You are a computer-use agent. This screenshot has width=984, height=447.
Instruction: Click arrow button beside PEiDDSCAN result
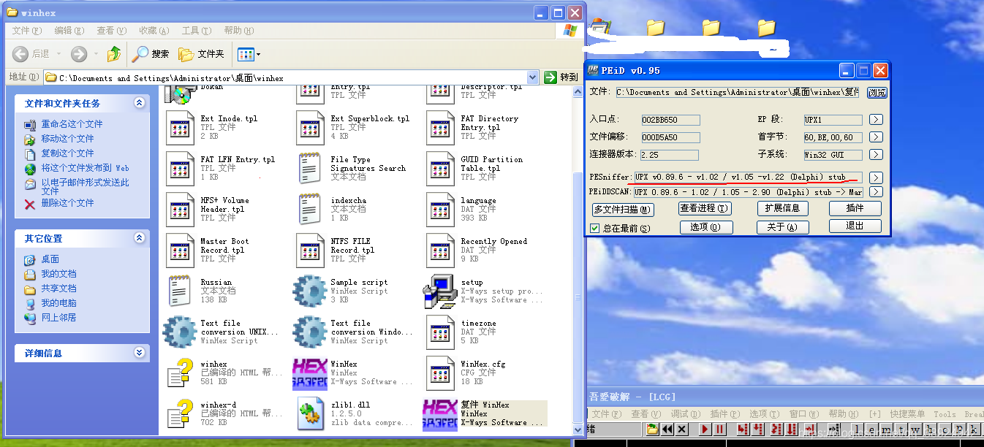(876, 192)
